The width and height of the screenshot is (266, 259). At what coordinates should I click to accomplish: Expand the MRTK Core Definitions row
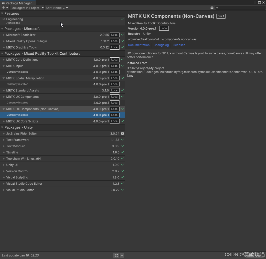pyautogui.click(x=3, y=60)
